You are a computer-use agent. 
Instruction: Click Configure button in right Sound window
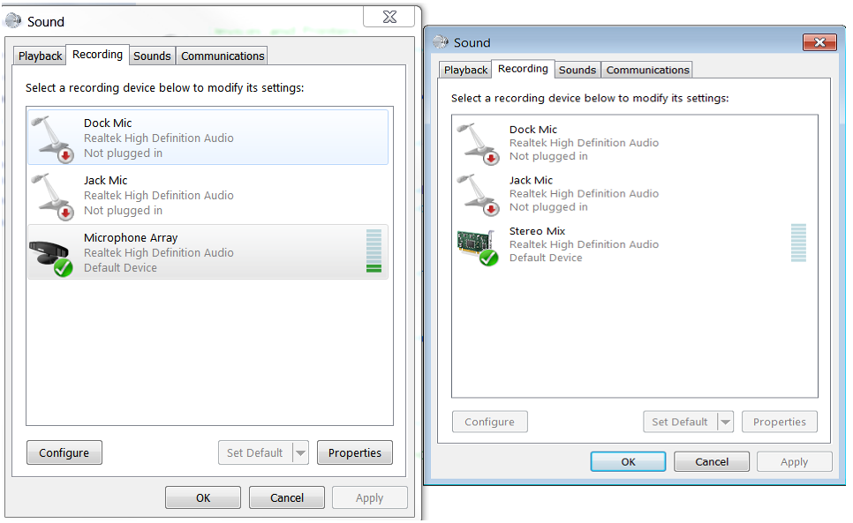coord(489,422)
